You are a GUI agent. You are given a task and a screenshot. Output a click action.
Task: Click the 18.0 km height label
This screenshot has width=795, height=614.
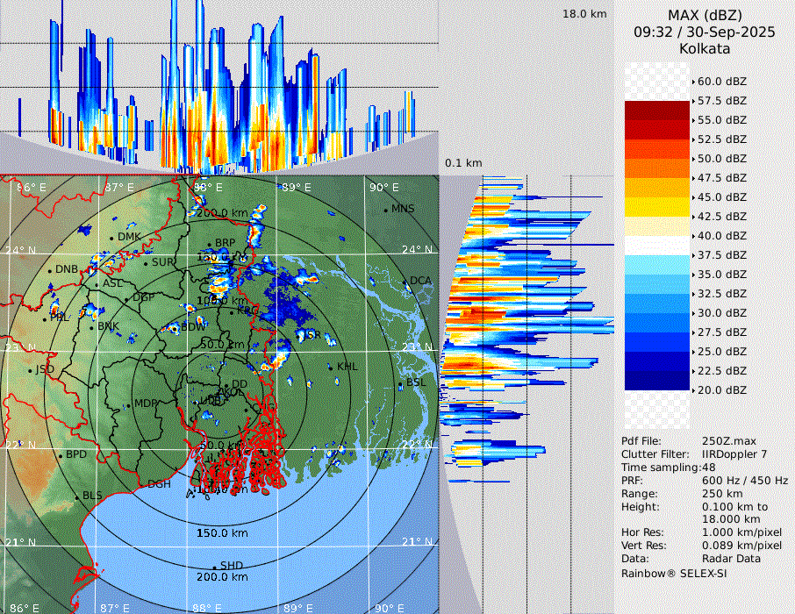584,14
